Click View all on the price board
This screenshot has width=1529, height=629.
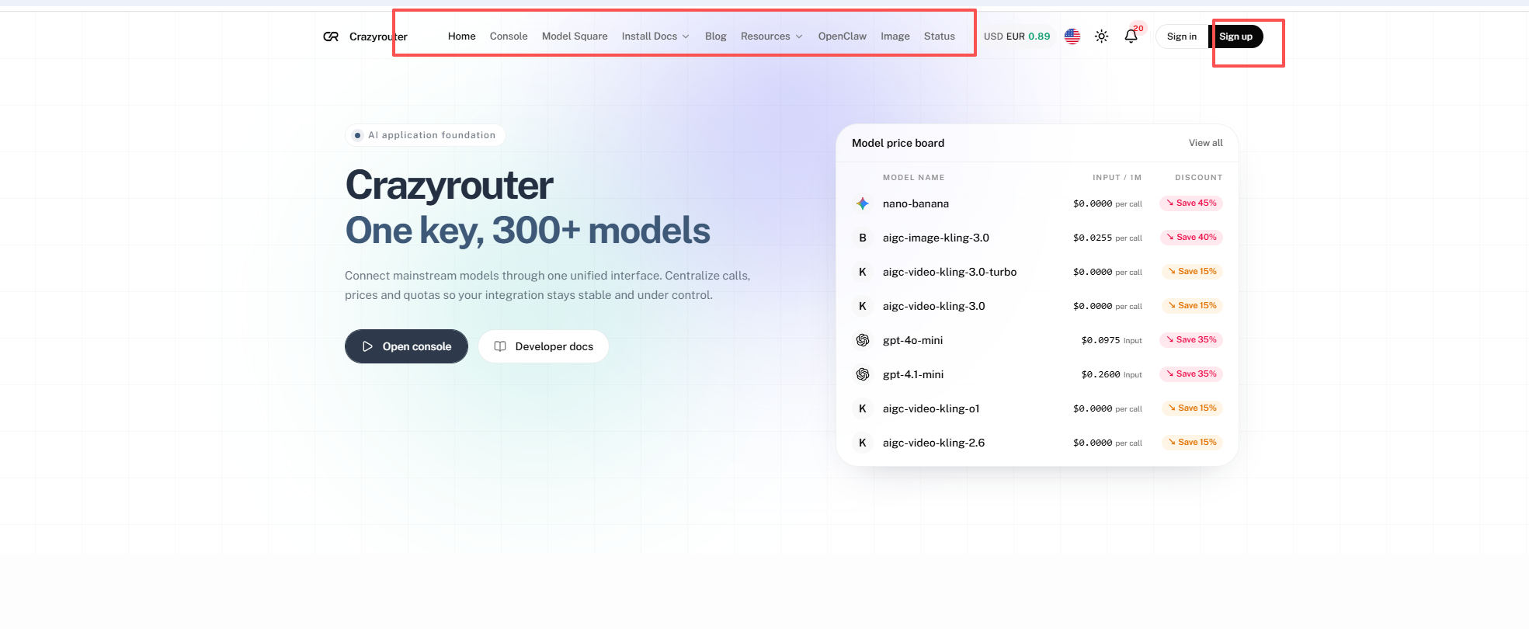pos(1205,143)
